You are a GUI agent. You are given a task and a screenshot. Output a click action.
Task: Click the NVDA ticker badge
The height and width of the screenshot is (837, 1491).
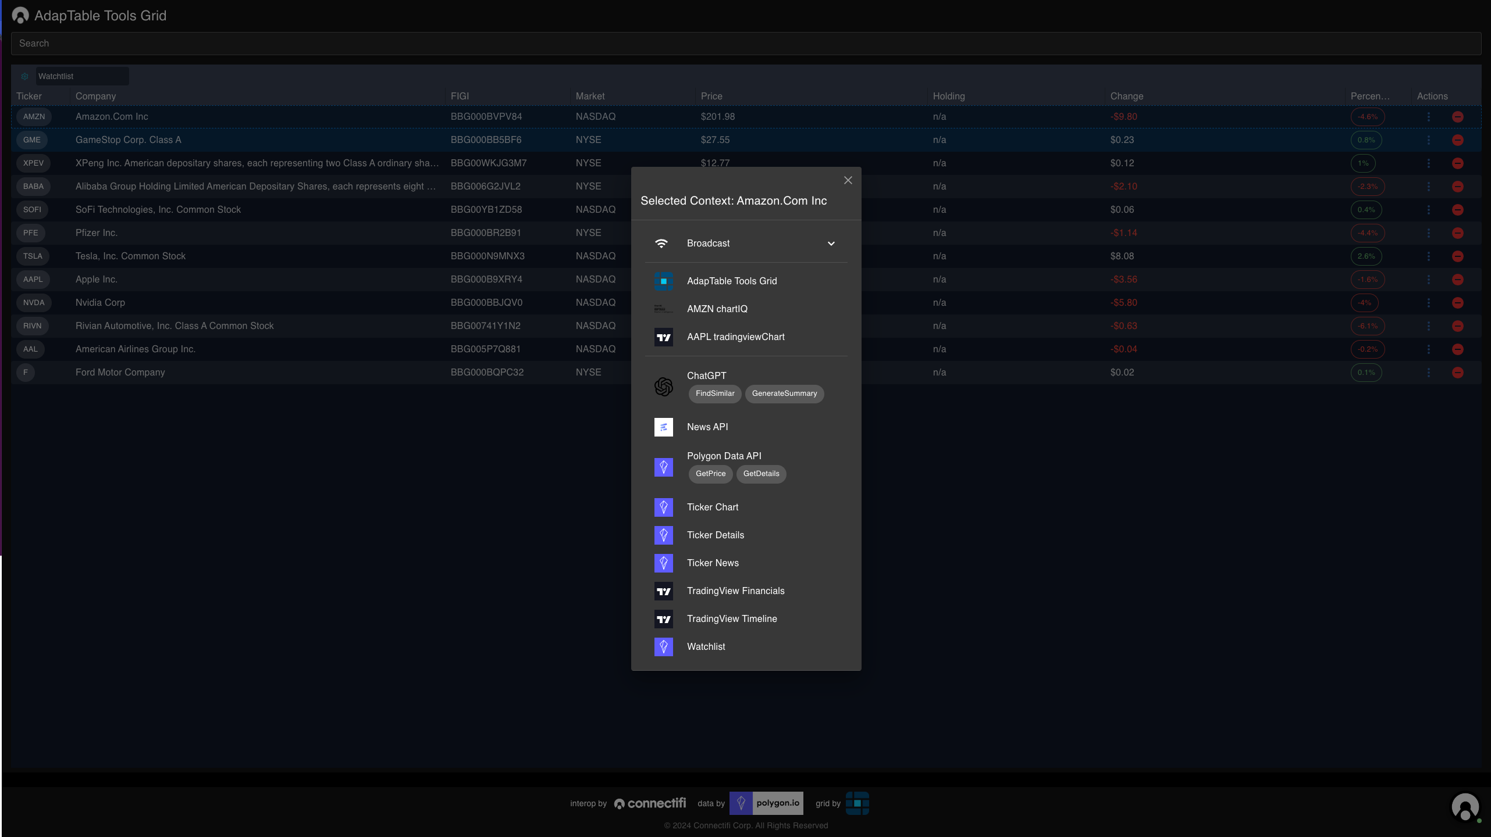[x=34, y=303]
